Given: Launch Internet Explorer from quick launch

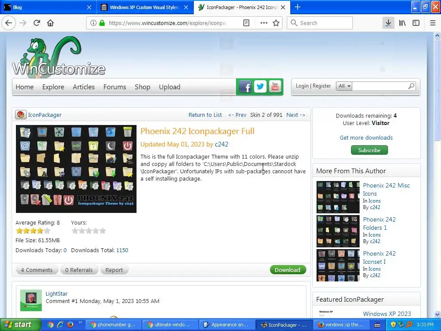Looking at the screenshot, I should click(x=60, y=325).
